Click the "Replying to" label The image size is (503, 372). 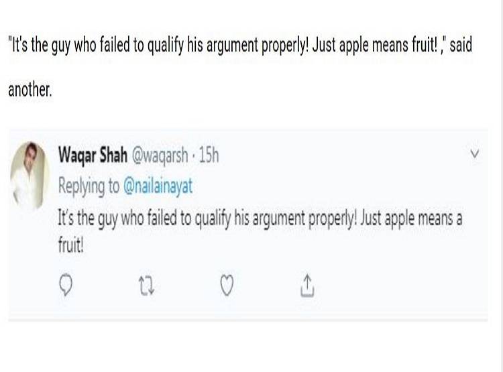[x=86, y=187]
